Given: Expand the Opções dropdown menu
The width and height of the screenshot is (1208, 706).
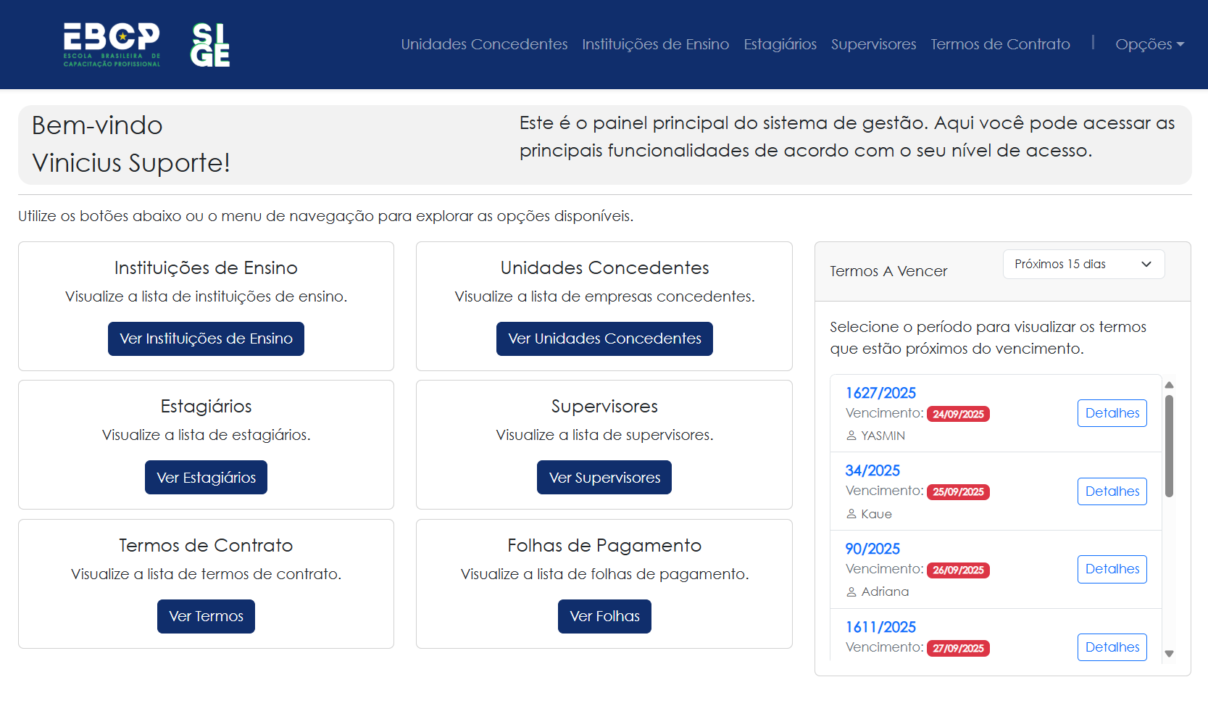Looking at the screenshot, I should (x=1150, y=44).
